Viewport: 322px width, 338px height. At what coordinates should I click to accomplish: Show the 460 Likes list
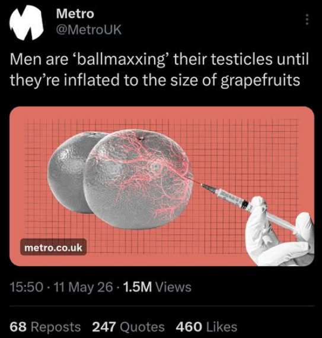click(206, 327)
